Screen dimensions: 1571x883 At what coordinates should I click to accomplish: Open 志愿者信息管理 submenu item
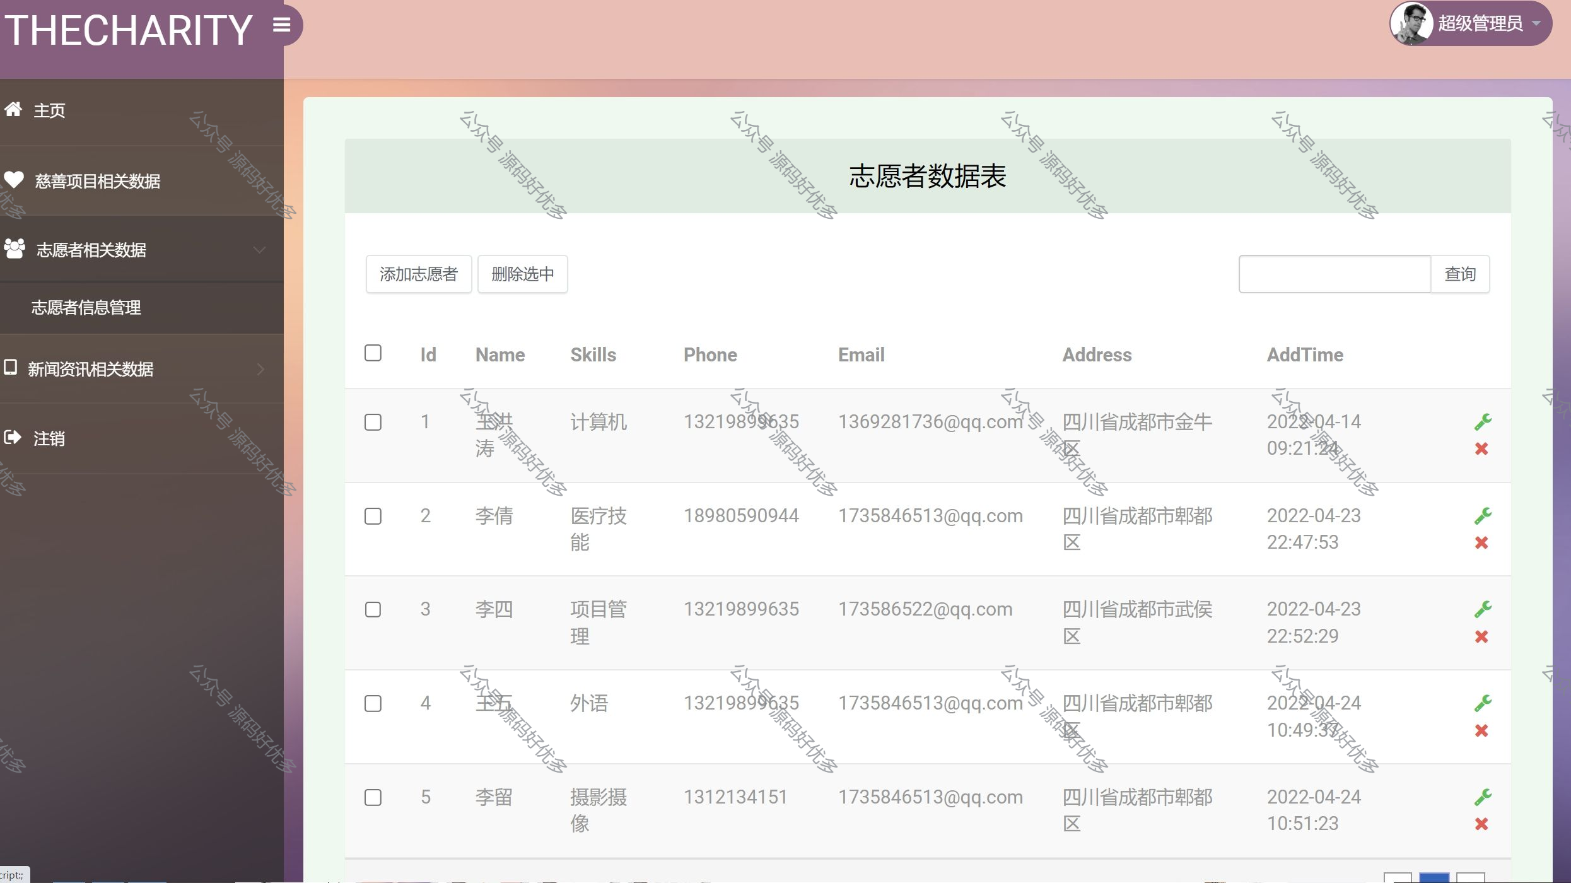pos(86,307)
